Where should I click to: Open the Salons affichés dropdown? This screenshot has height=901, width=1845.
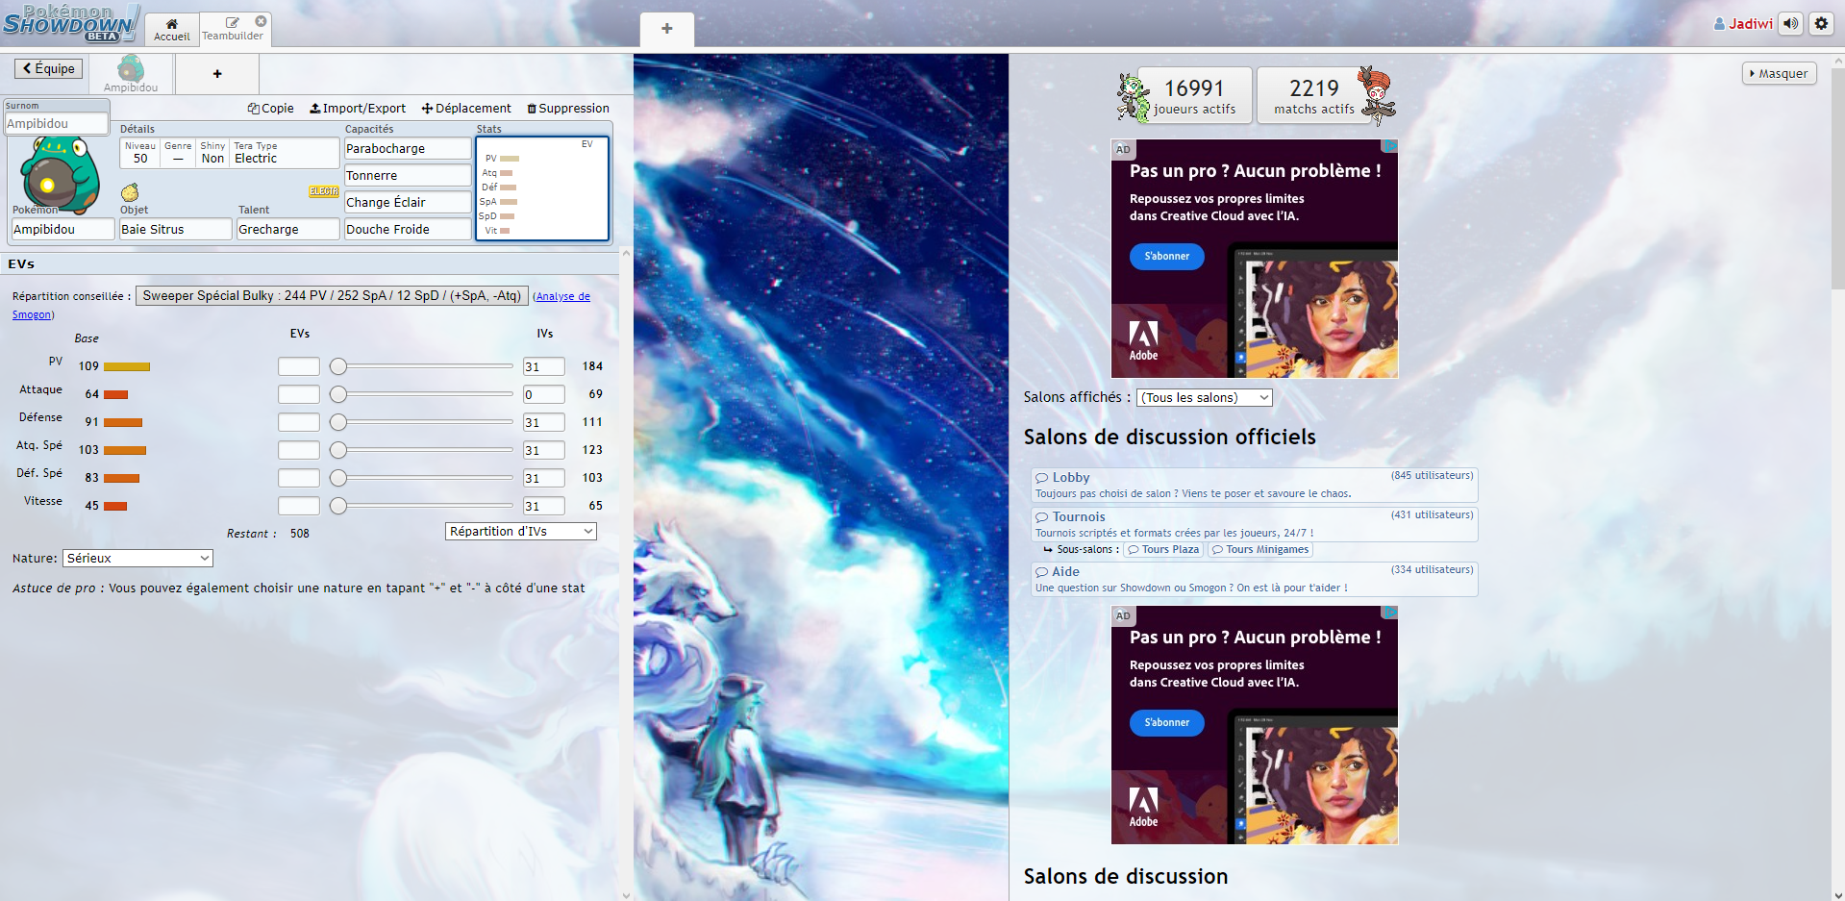point(1205,397)
